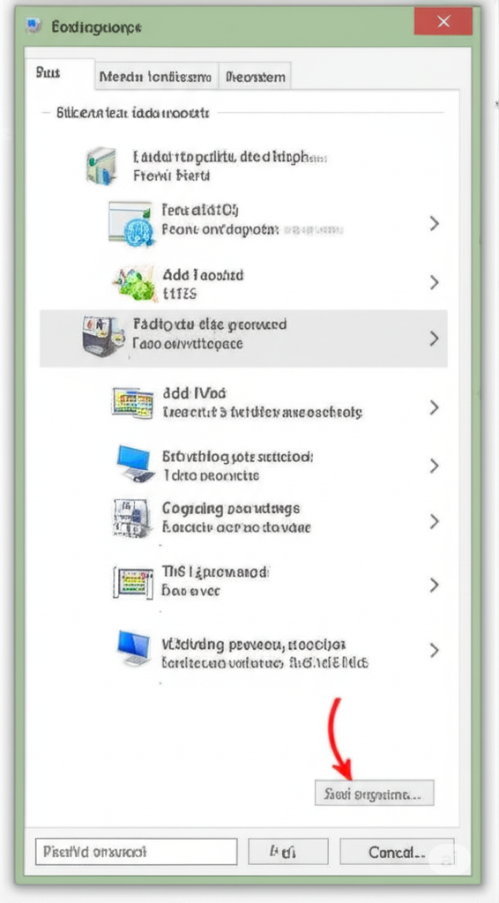Click the 'Add I aosntd' title text

pos(203,275)
